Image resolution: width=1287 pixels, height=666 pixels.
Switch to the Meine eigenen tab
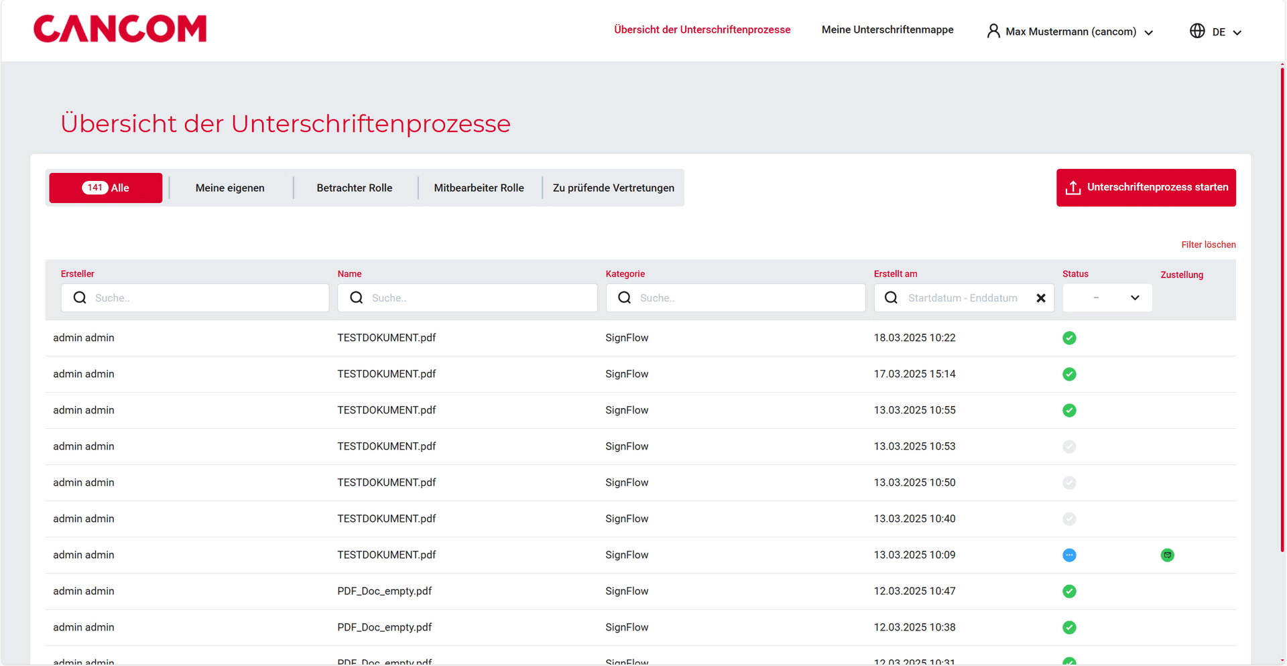pyautogui.click(x=230, y=188)
